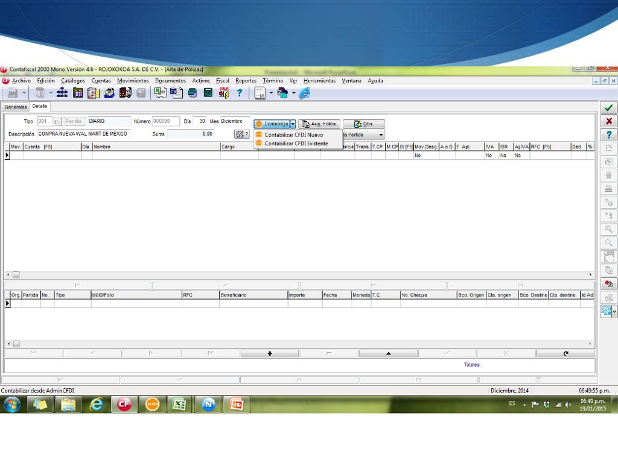Click the buildings toolbar icon
This screenshot has height=463, width=618.
[126, 93]
